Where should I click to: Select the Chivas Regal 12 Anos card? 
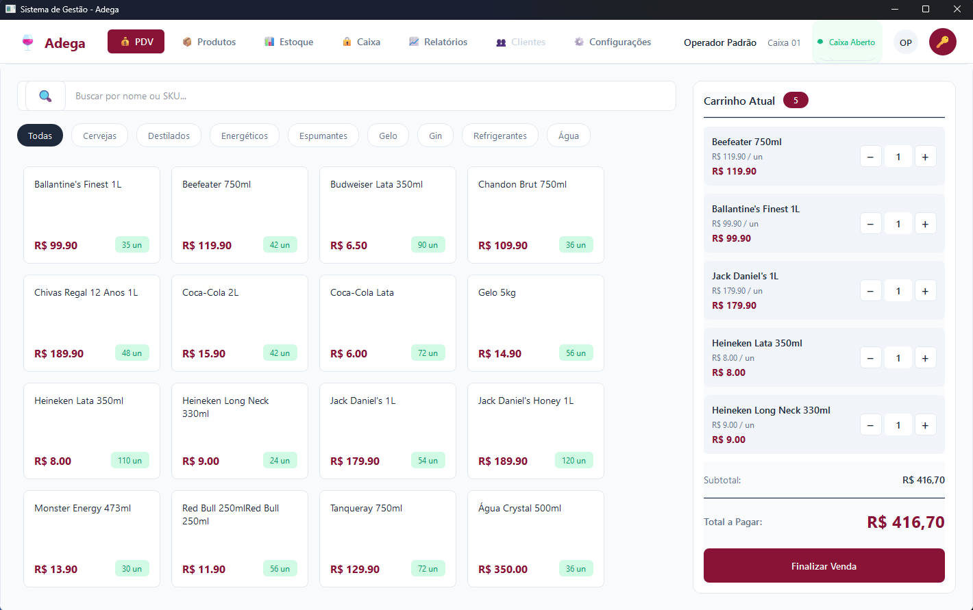pos(92,323)
